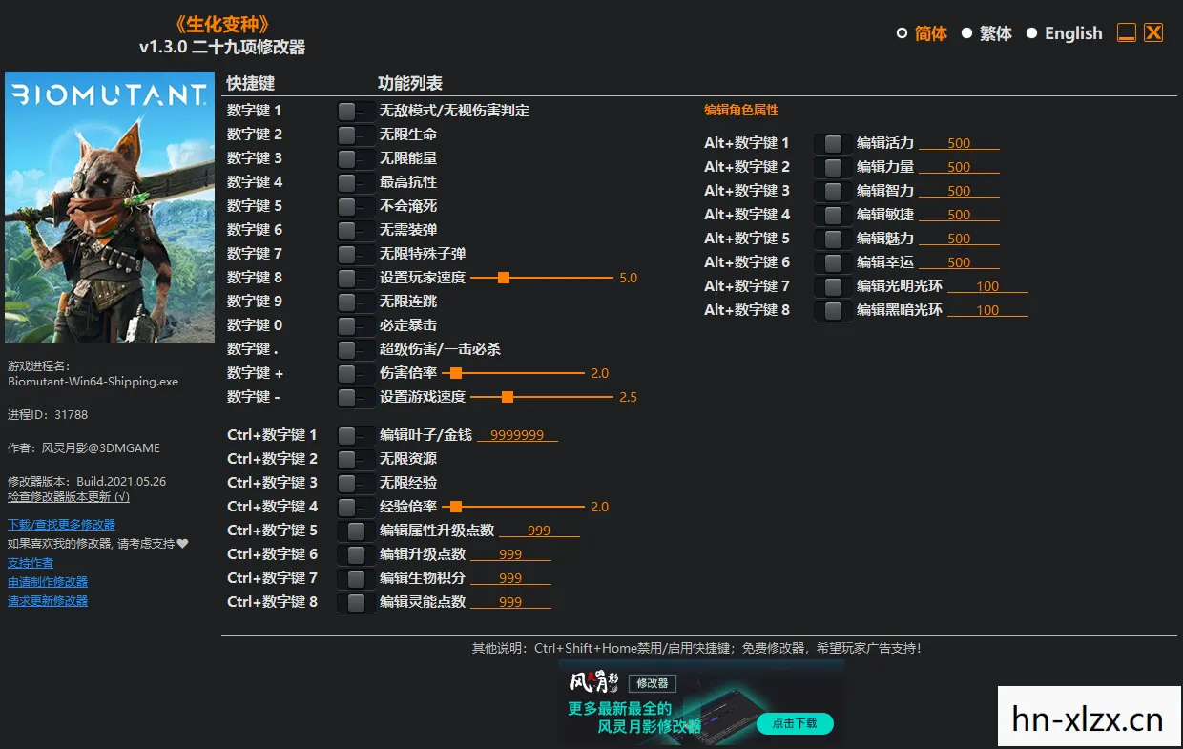Click the 编辑力量 value field
Screen dimensions: 1183x749
pos(959,167)
